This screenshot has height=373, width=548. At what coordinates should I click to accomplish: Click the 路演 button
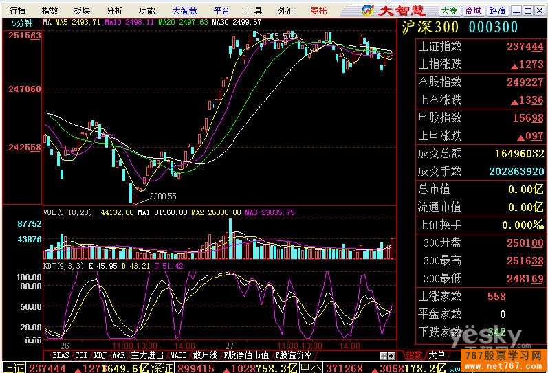(497, 11)
